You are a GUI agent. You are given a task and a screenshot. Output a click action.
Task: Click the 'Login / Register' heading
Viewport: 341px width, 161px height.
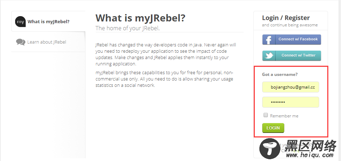[286, 18]
